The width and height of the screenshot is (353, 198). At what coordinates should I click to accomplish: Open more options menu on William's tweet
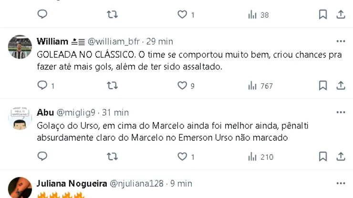(341, 41)
